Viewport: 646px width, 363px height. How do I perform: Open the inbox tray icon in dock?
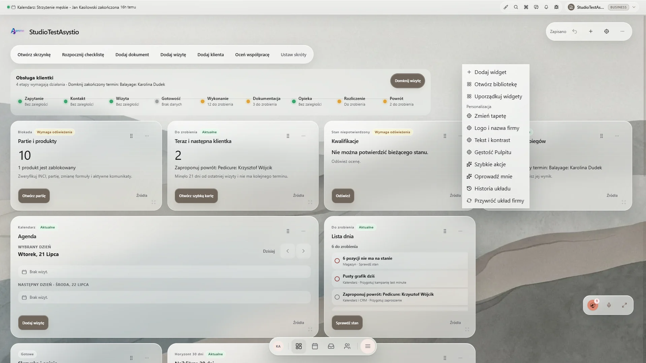331,346
